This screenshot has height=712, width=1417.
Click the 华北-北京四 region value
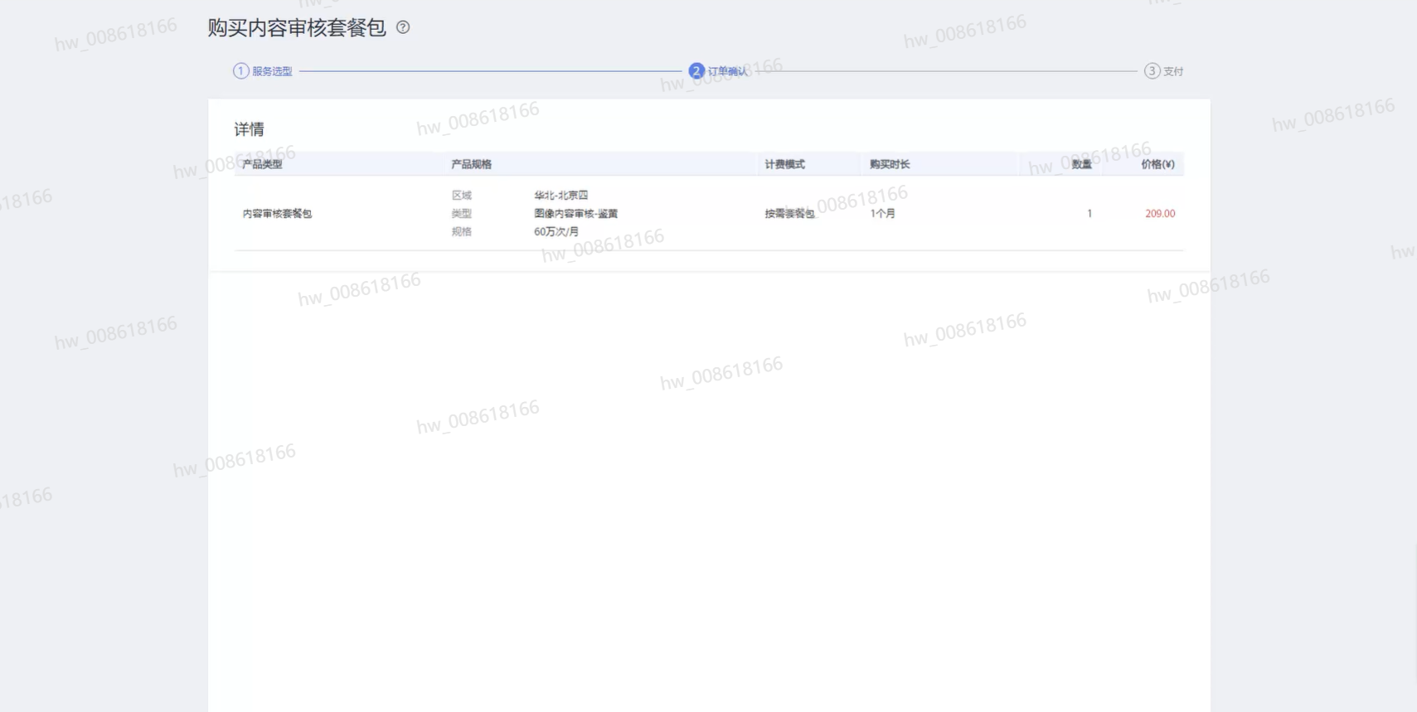click(x=561, y=196)
